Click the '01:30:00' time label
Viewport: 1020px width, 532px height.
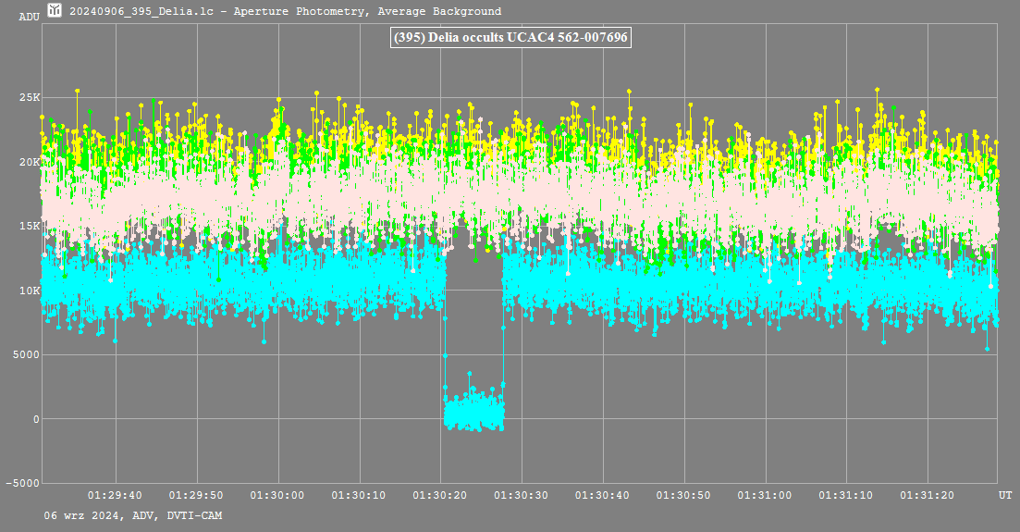click(x=277, y=496)
